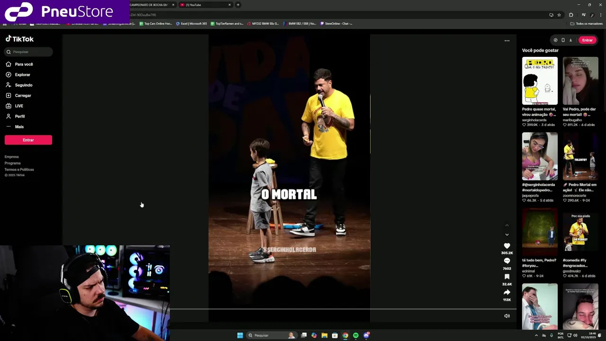Open the Para você feed
606x341 pixels.
click(19, 64)
